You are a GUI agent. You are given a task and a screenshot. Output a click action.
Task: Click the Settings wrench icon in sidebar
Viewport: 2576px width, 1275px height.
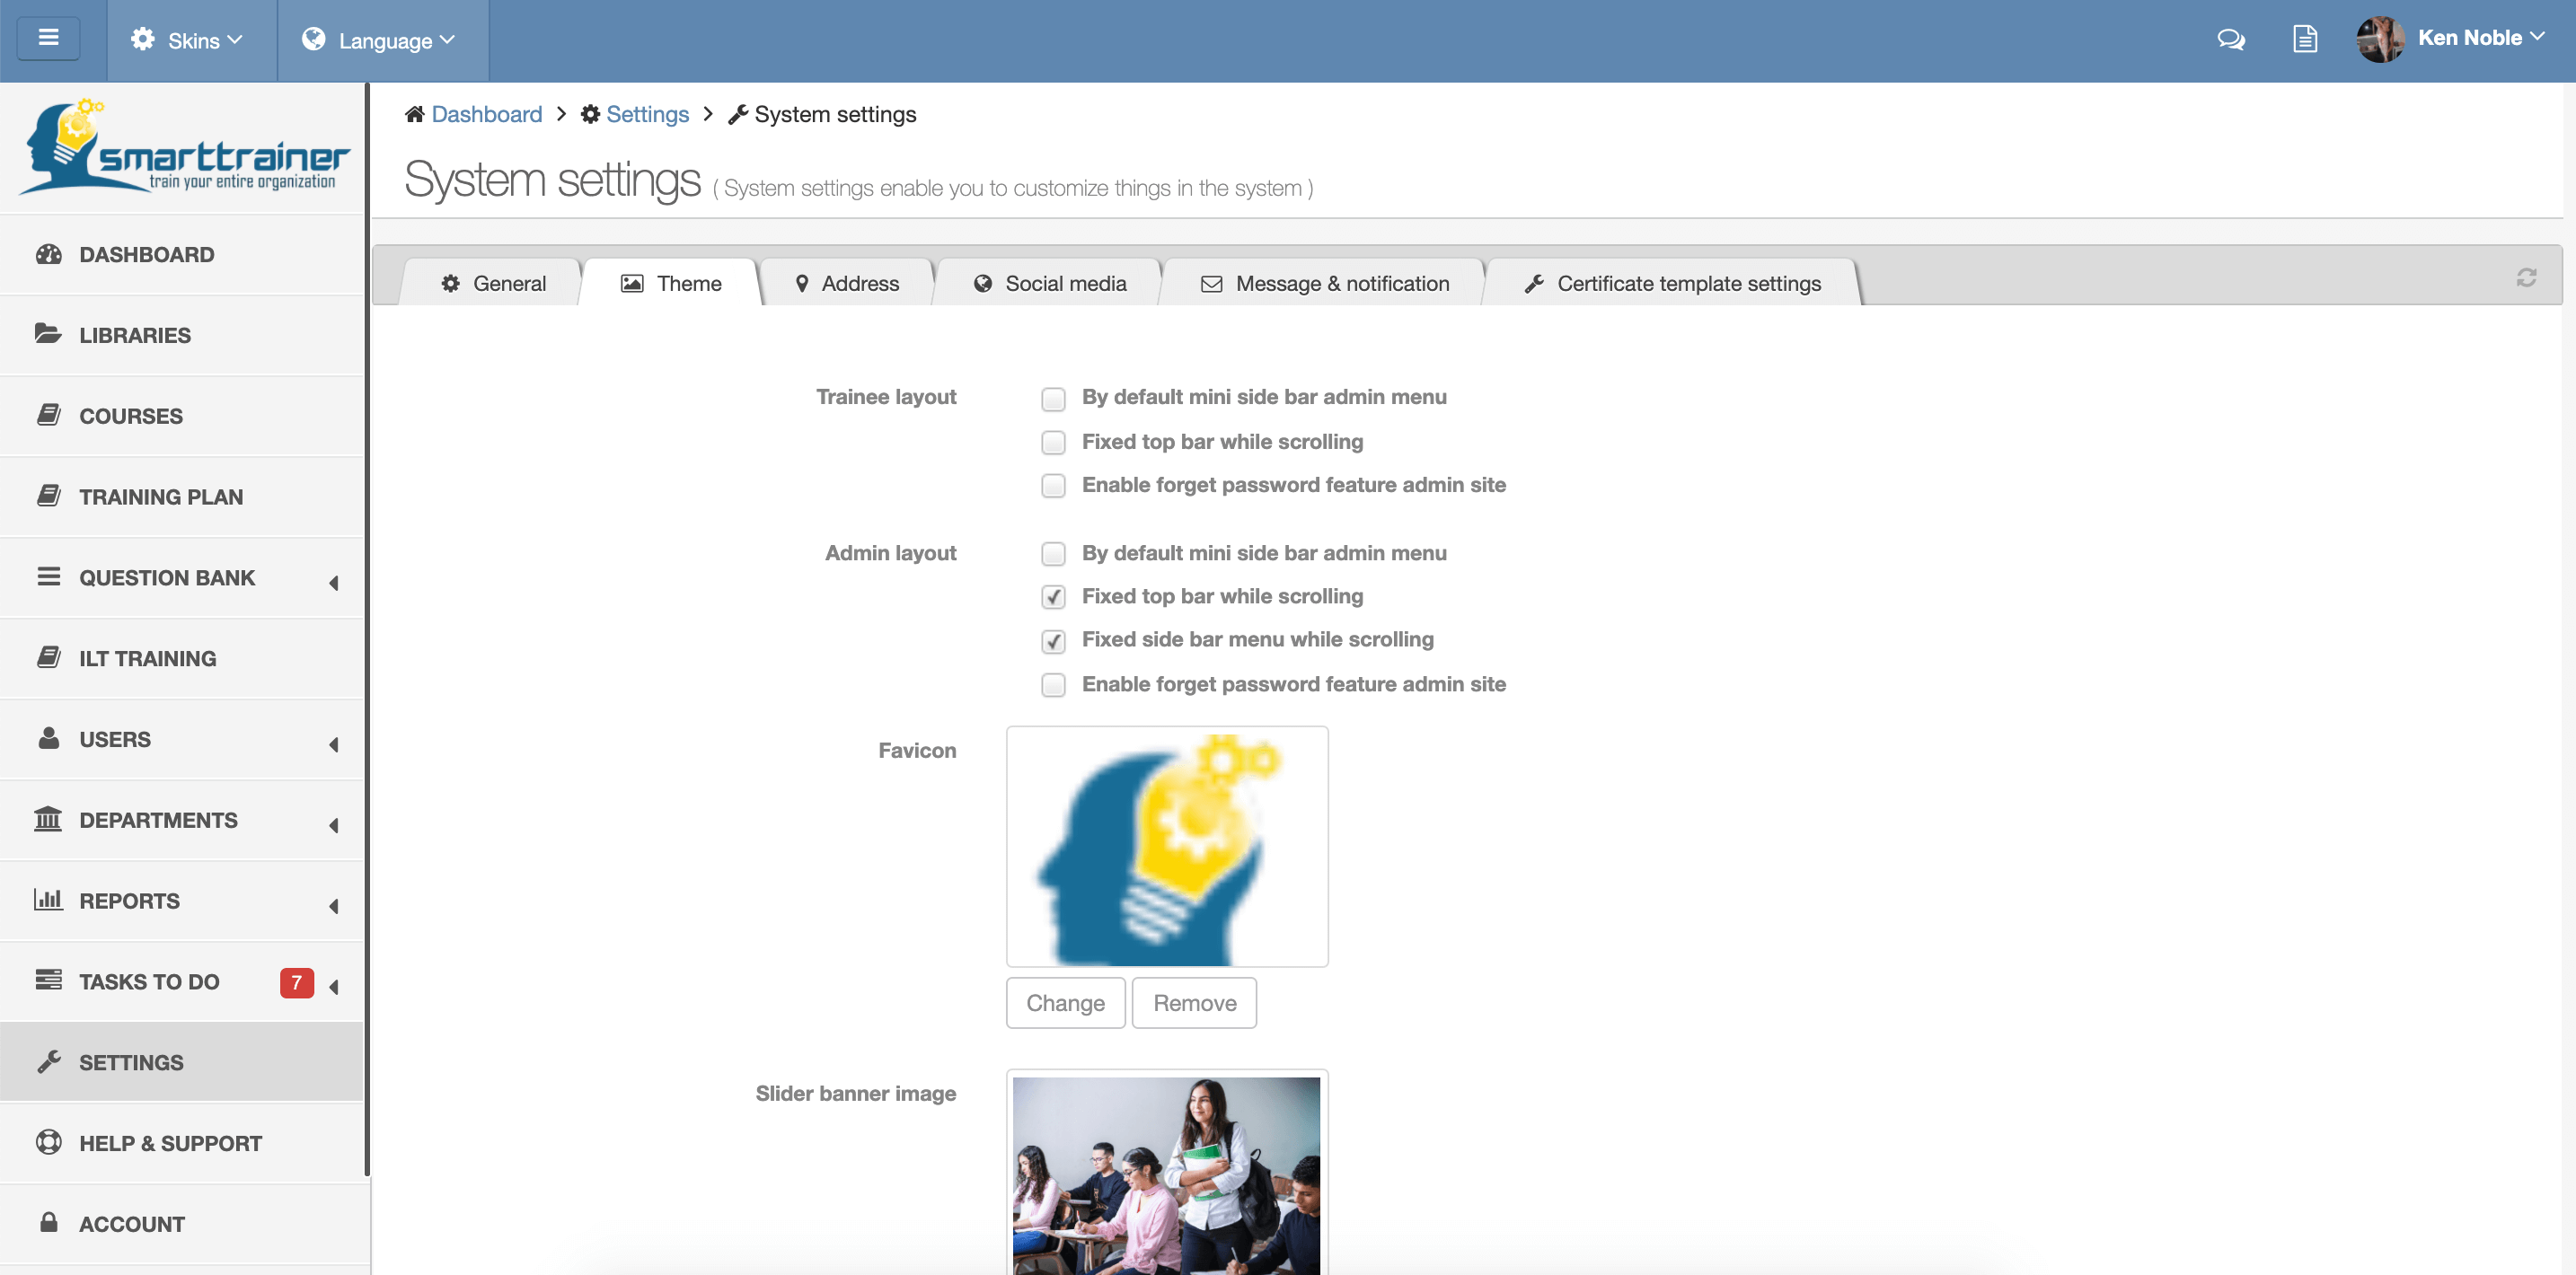coord(48,1062)
